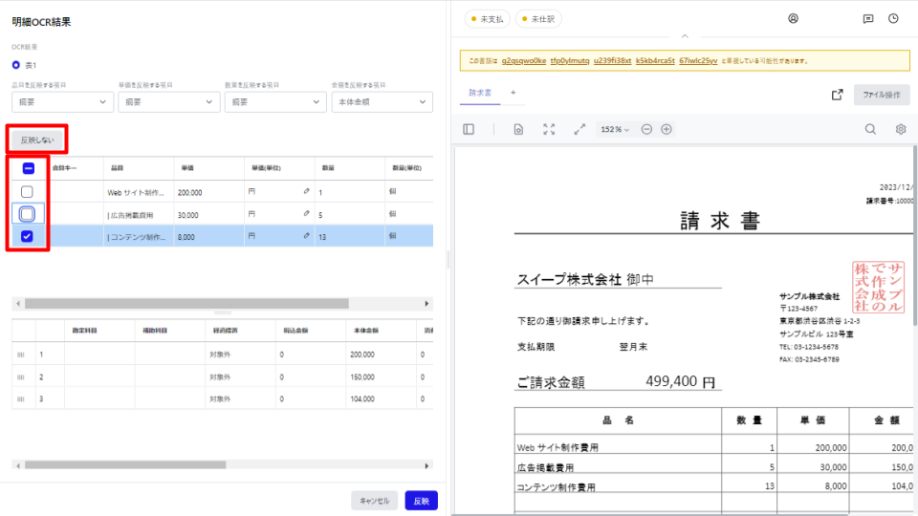Add a new tab with plus icon

(514, 93)
